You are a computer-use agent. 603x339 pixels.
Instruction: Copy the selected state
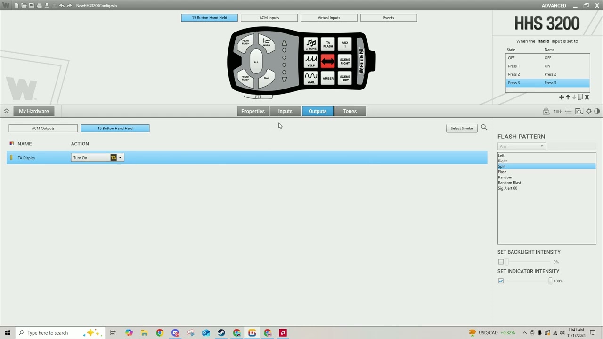point(580,97)
